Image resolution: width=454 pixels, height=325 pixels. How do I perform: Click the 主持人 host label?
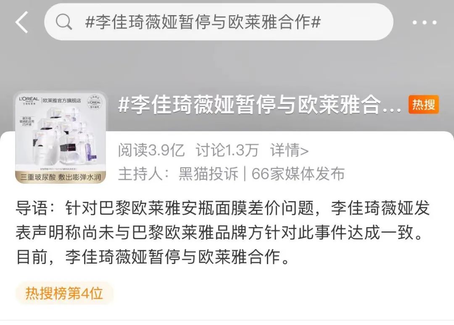(144, 174)
